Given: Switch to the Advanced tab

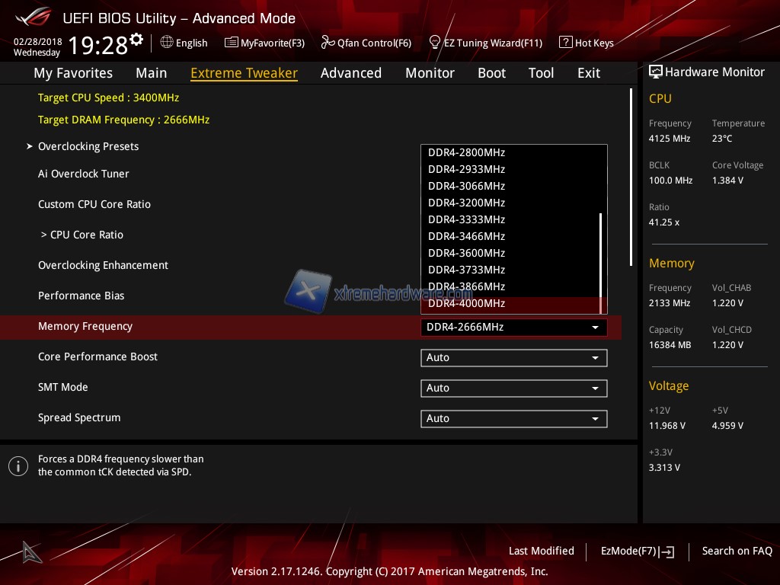Looking at the screenshot, I should (350, 73).
